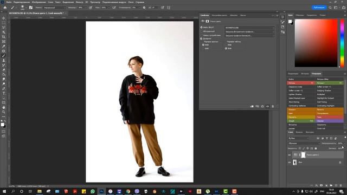This screenshot has width=347, height=195.
Task: Open the Изображение menu
Action: [x=38, y=2]
